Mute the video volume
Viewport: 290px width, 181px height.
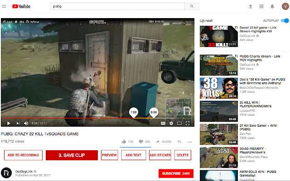26,123
